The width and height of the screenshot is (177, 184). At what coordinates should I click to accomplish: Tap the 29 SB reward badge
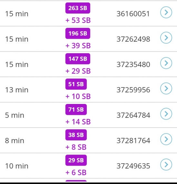tap(76, 160)
